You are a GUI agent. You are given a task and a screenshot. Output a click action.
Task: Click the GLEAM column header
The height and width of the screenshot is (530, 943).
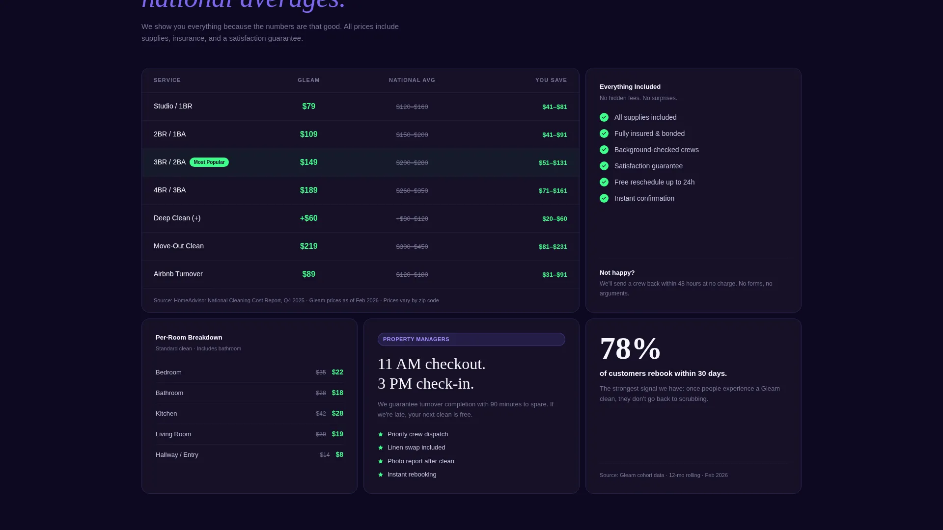pos(308,80)
